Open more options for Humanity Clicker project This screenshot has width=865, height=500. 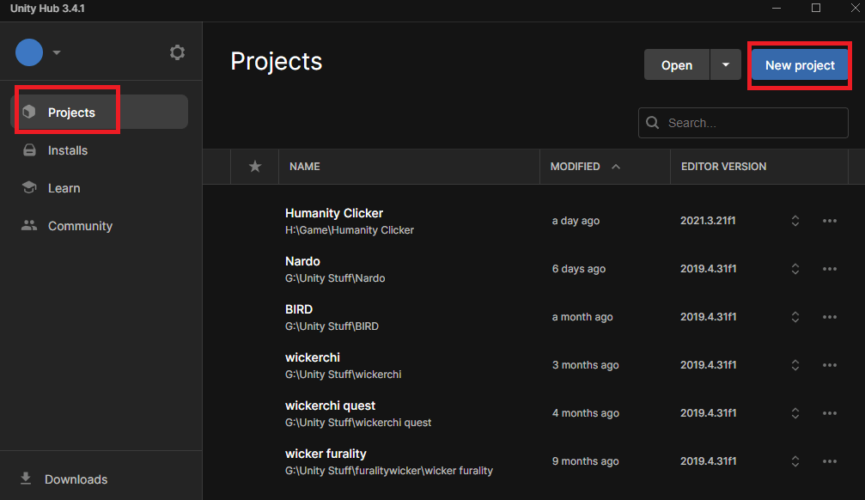click(829, 221)
